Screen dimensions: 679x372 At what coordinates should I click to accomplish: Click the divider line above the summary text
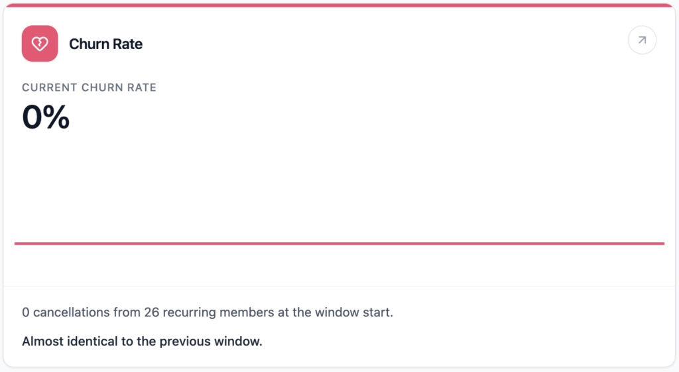click(339, 286)
